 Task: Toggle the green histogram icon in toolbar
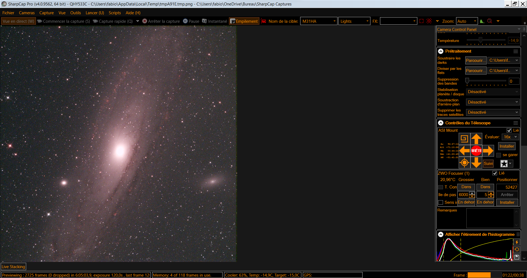pos(482,21)
